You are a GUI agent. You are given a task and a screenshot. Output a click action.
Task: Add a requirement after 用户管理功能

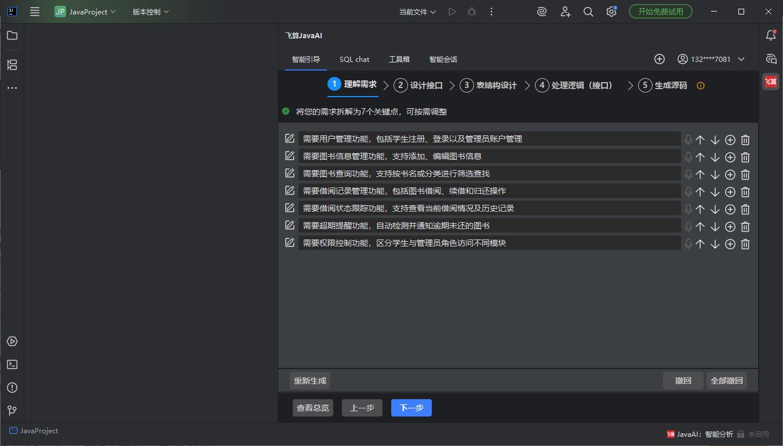pyautogui.click(x=730, y=139)
